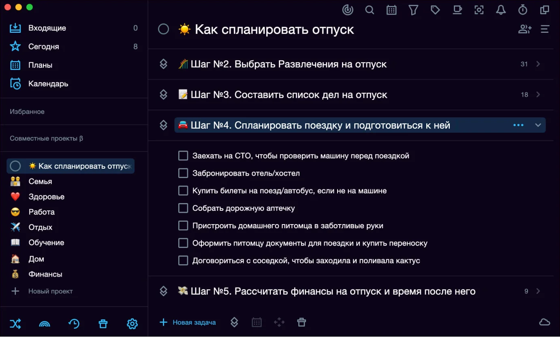This screenshot has width=560, height=337.
Task: Open the 'Финансы' project
Action: [x=45, y=274]
